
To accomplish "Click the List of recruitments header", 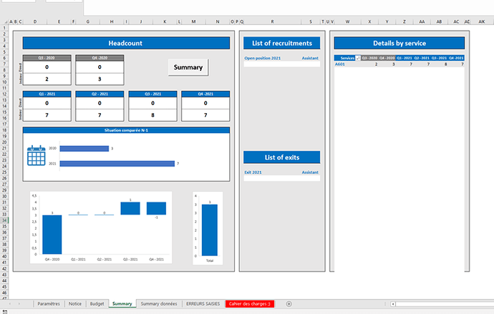I will point(282,43).
